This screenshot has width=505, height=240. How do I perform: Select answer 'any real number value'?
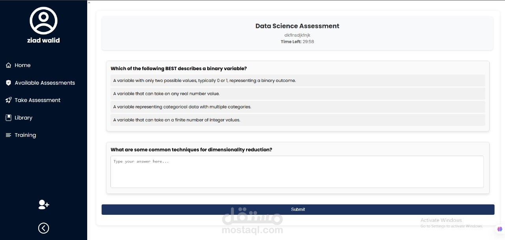click(298, 94)
